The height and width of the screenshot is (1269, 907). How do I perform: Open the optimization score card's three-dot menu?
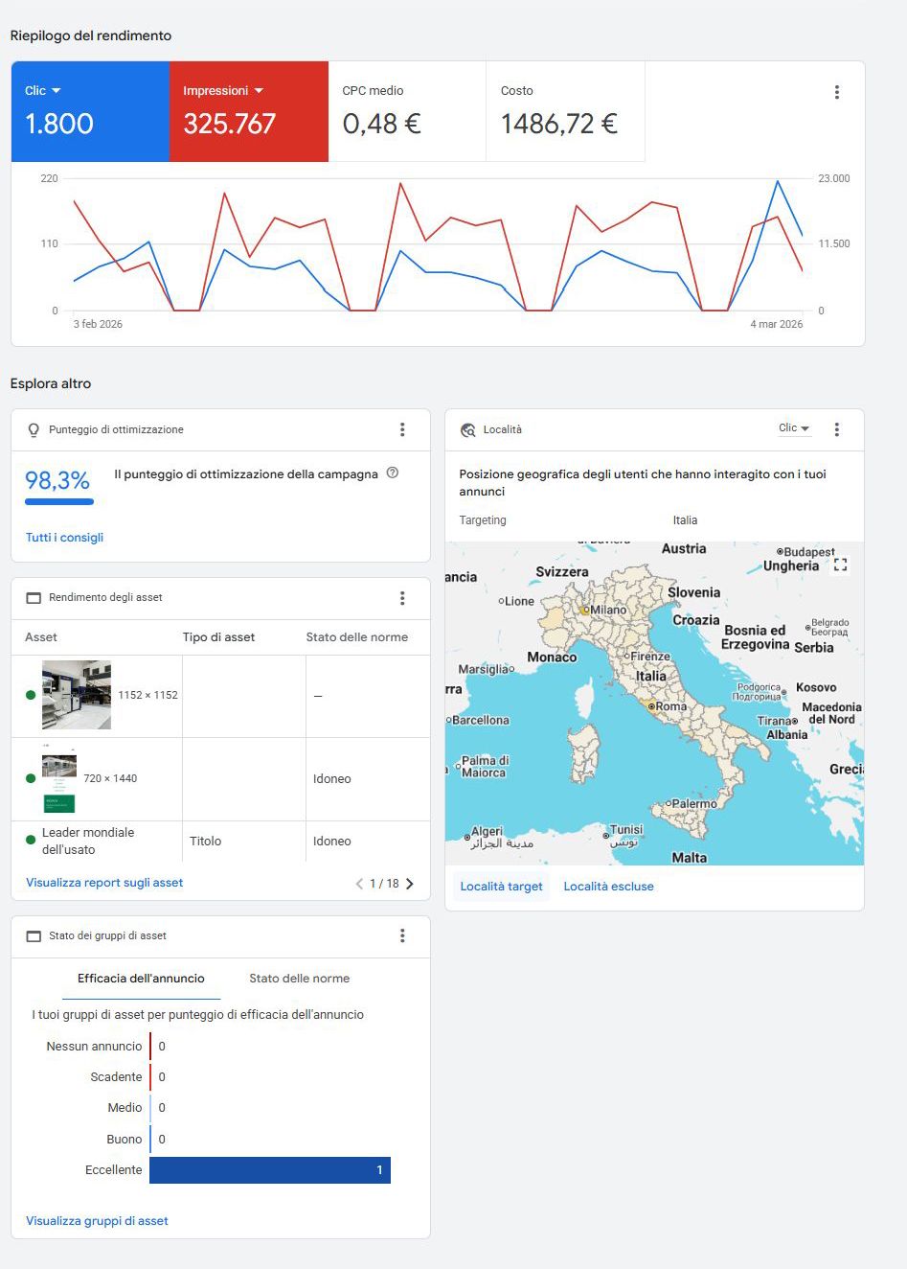click(x=402, y=429)
